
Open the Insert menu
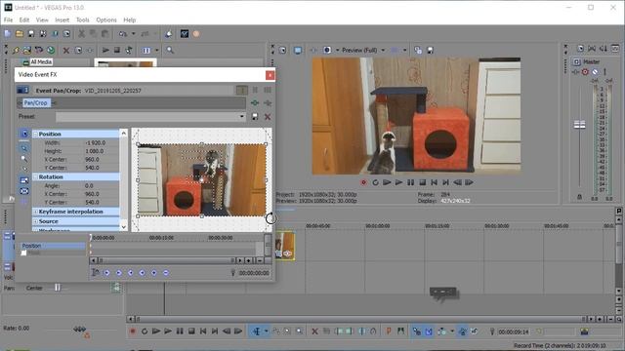click(x=62, y=19)
